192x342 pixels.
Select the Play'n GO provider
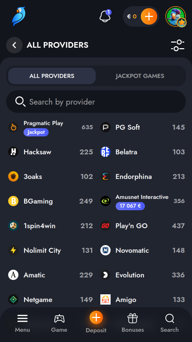pos(142,226)
